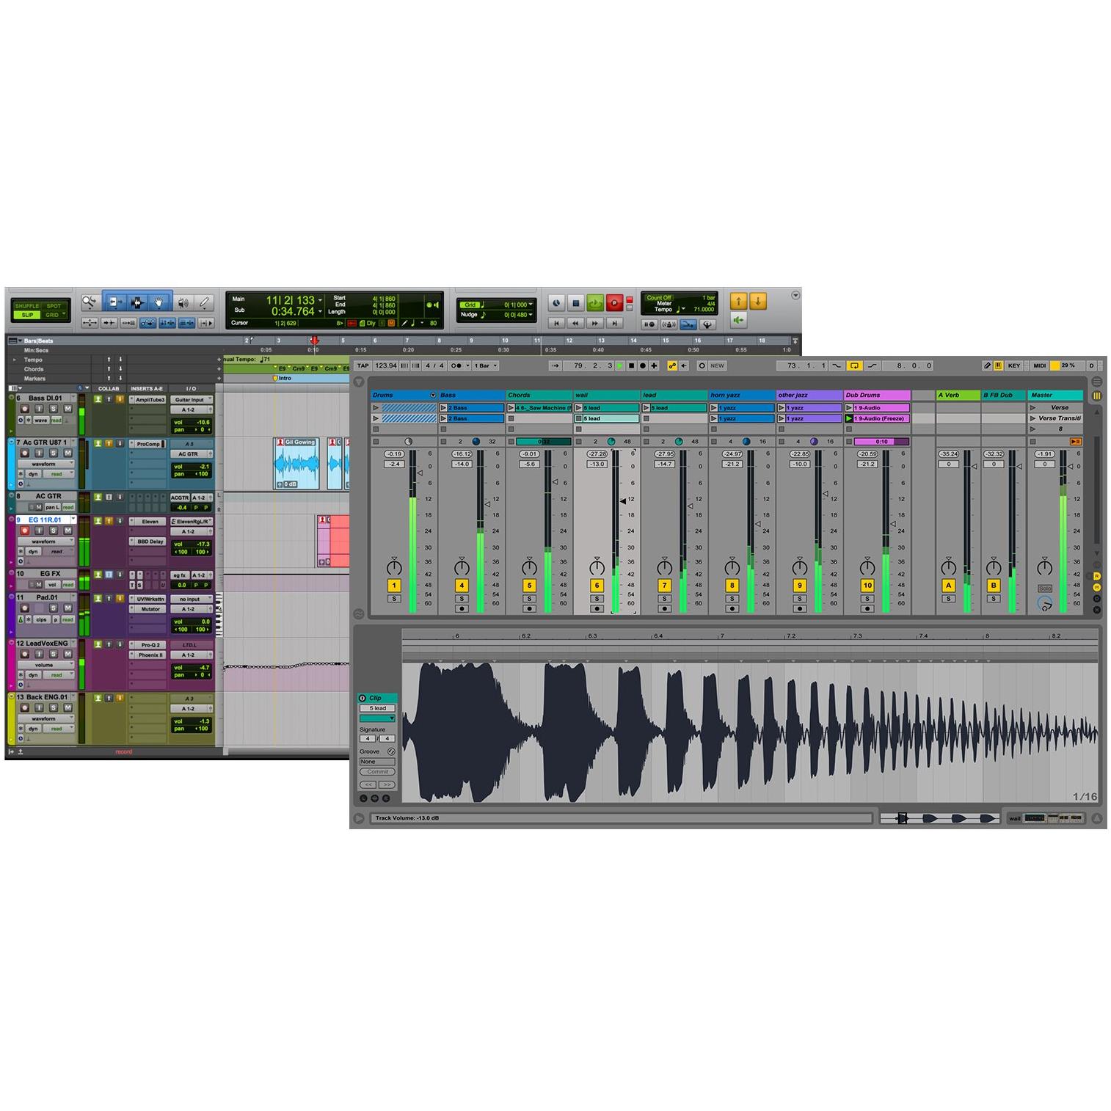Toggle the yellow loop switch in Ableton
1111x1111 pixels.
(x=854, y=365)
